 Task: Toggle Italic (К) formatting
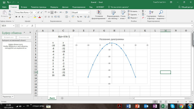(x=19, y=17)
